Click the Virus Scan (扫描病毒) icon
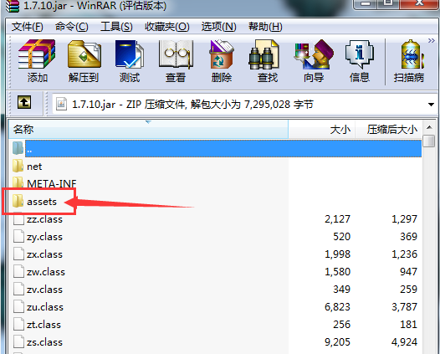Image resolution: width=440 pixels, height=354 pixels. (411, 54)
